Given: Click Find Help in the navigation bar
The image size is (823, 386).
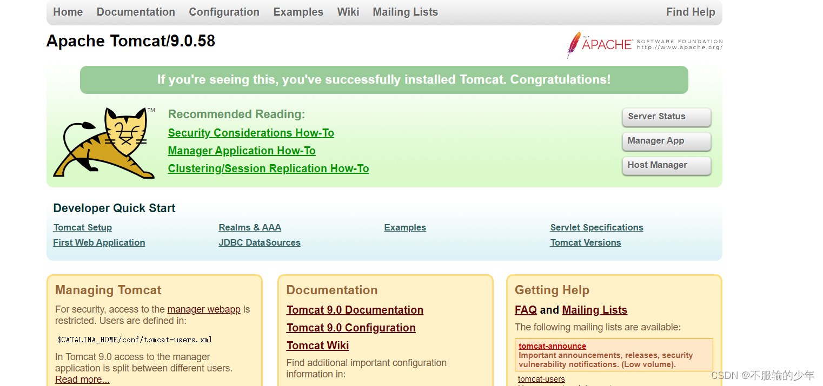Looking at the screenshot, I should (x=691, y=12).
